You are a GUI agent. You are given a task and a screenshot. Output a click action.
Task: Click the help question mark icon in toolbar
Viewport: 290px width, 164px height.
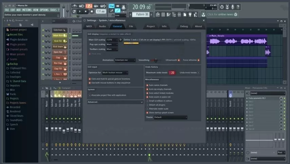(238, 7)
